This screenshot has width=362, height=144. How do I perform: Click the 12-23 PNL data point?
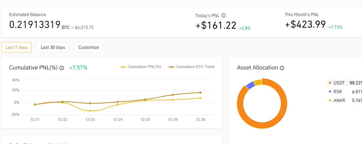[x=90, y=111]
